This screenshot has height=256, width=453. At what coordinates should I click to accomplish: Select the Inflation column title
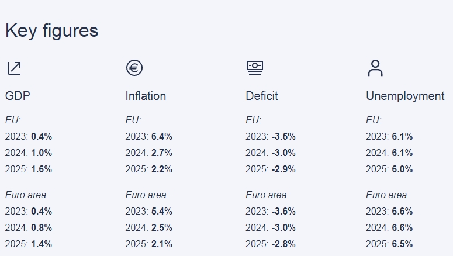tap(146, 96)
